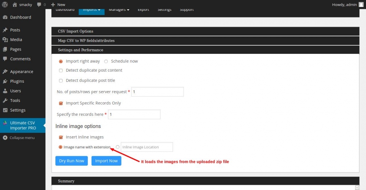The height and width of the screenshot is (190, 366).
Task: Select the Inline Image Location radio button
Action: (118, 147)
